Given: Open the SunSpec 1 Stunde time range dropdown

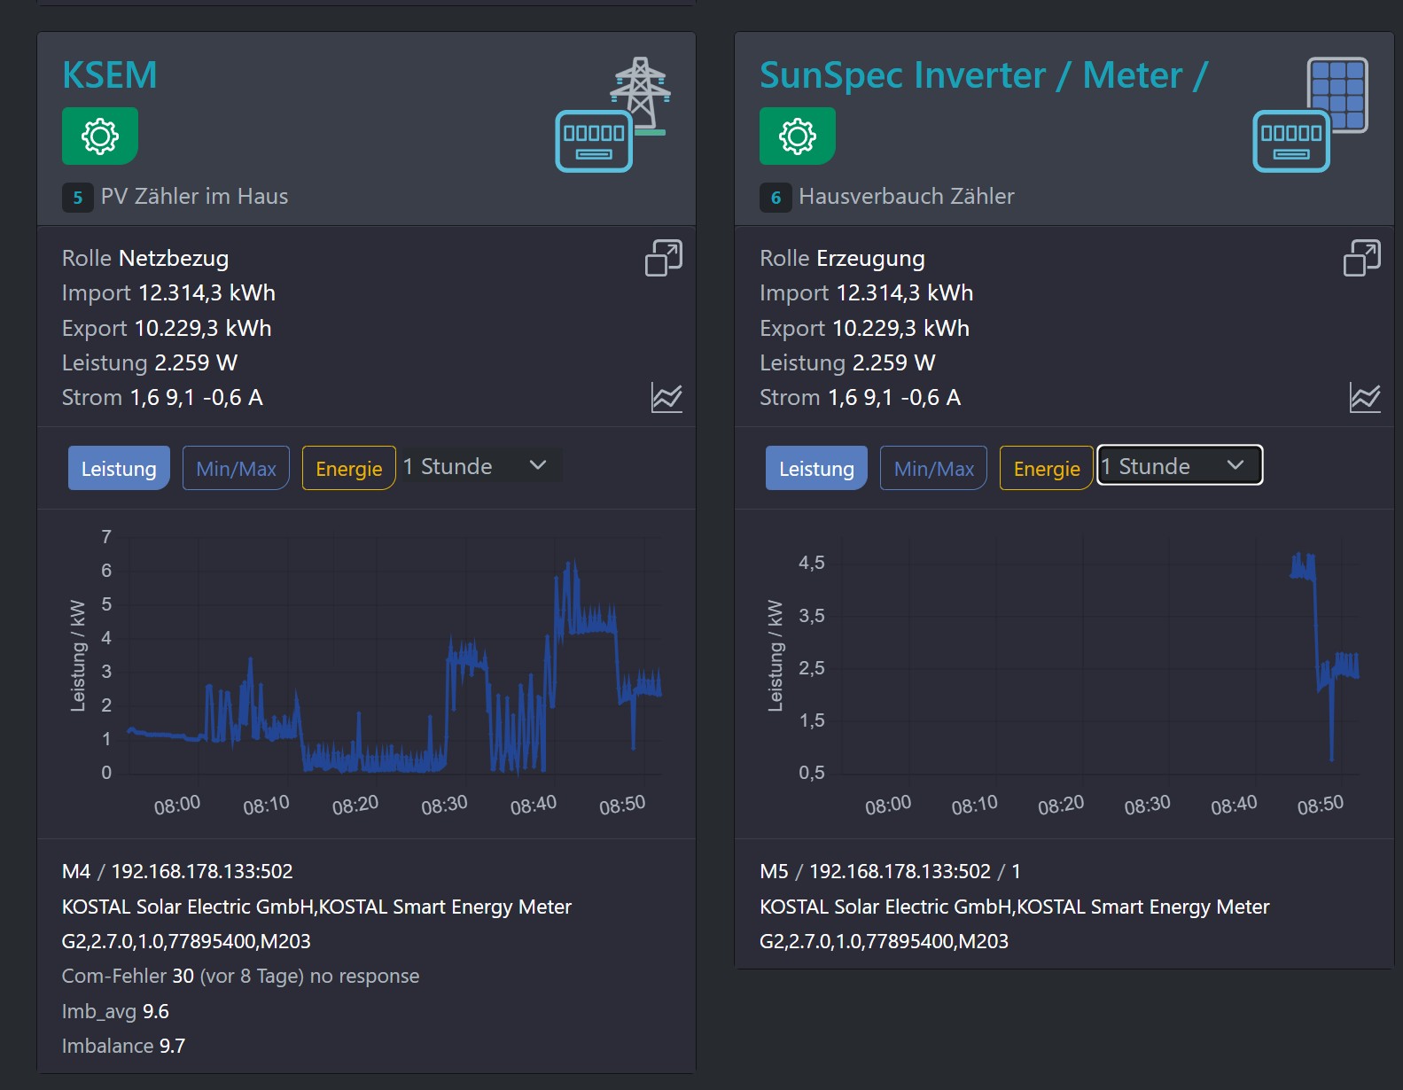Looking at the screenshot, I should tap(1179, 466).
